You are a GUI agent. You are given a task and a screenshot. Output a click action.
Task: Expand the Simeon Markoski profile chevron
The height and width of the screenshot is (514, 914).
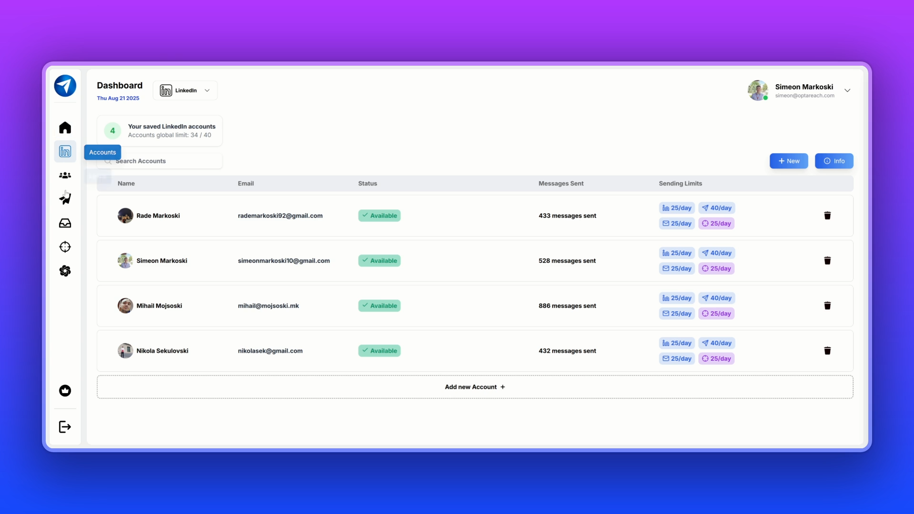[x=847, y=90]
